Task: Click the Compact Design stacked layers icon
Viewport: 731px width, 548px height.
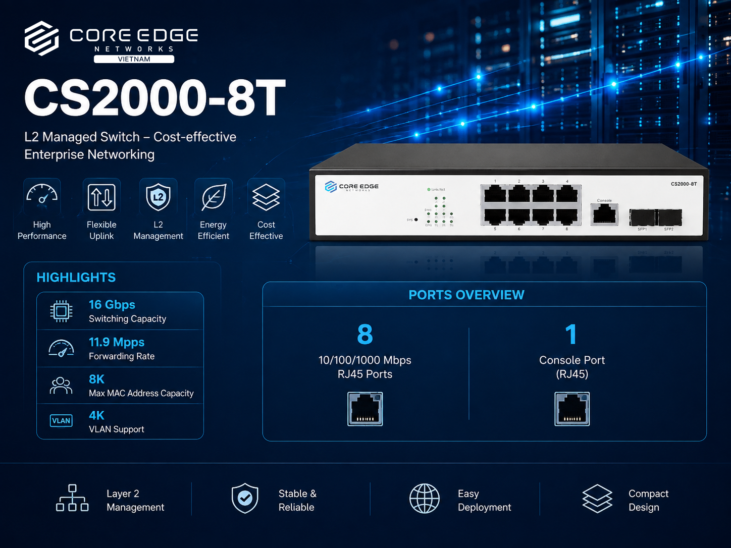Action: pos(597,499)
